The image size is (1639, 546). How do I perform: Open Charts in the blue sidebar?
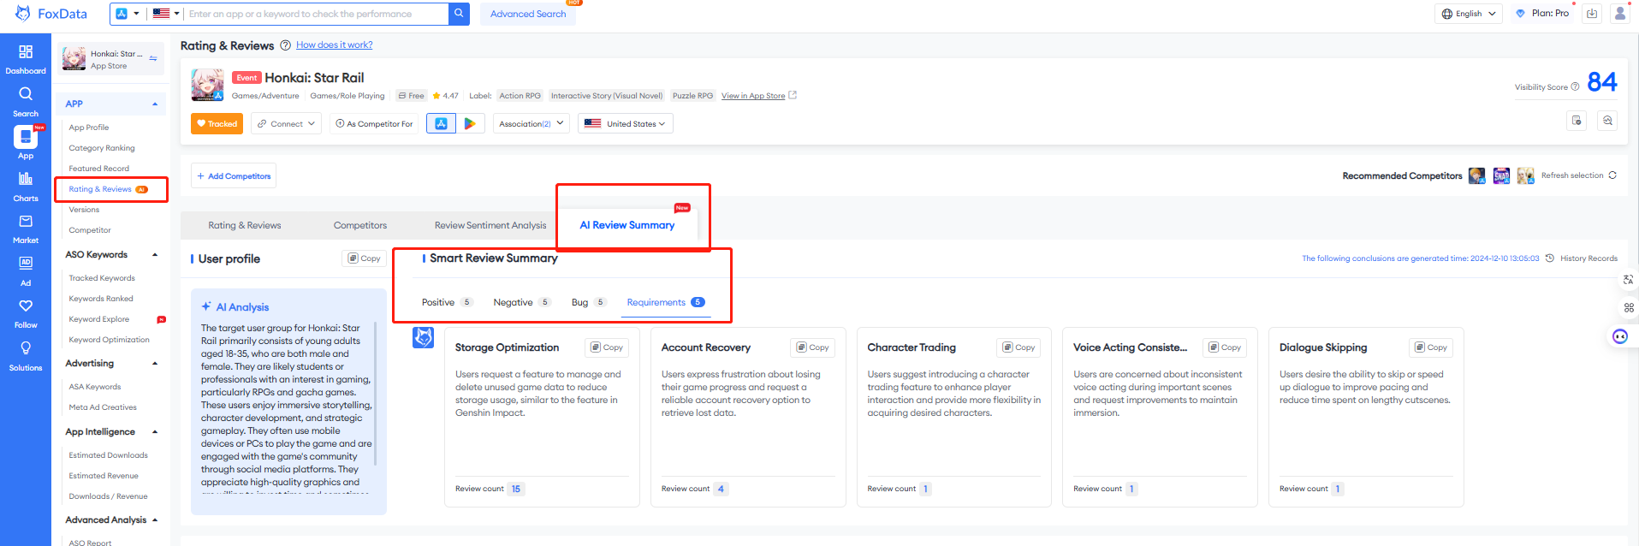coord(26,187)
